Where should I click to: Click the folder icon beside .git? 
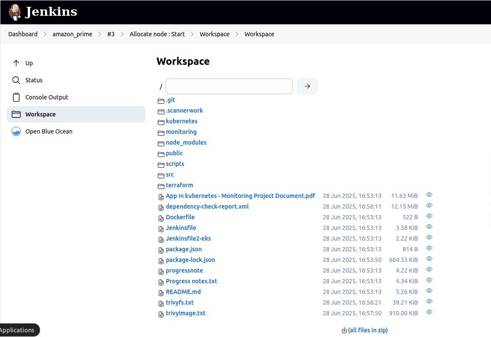pos(161,101)
